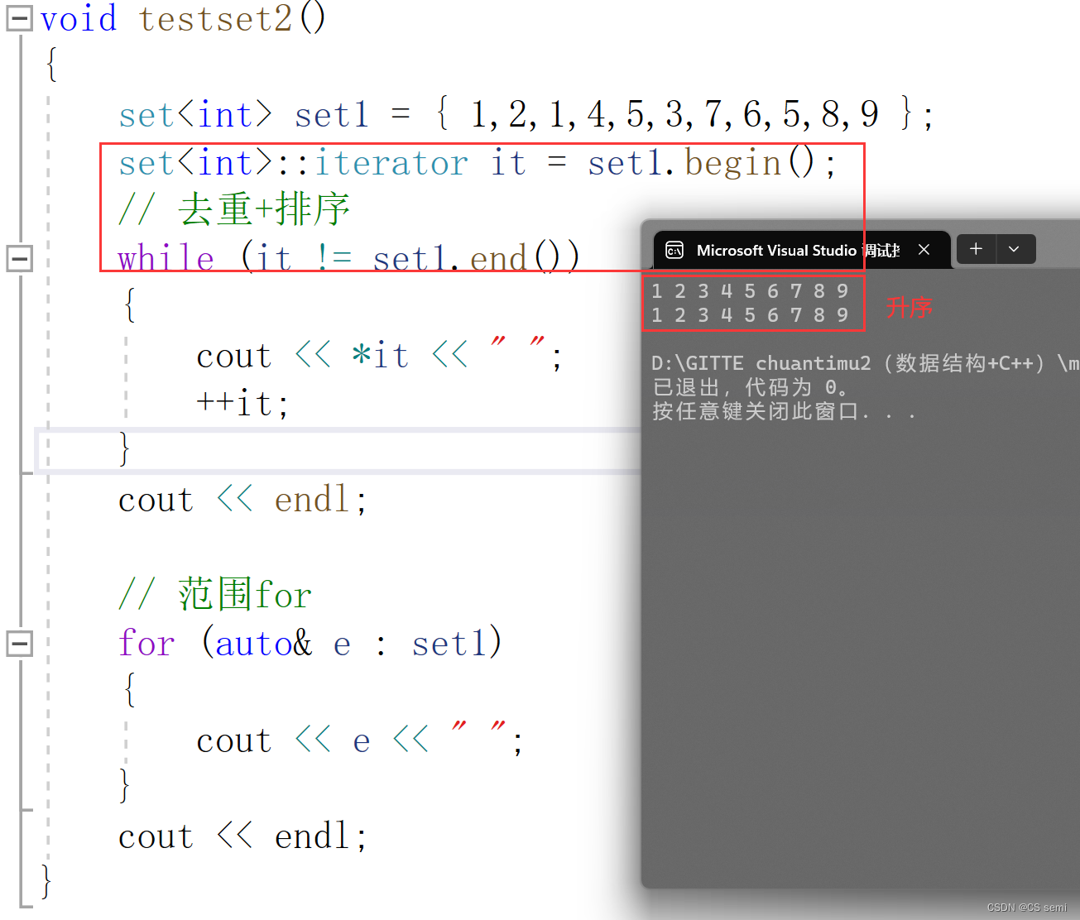Click the D:\GITTE path line in console
This screenshot has width=1080, height=920.
[865, 363]
